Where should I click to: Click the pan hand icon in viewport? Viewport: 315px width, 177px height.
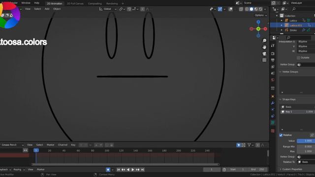point(264,47)
